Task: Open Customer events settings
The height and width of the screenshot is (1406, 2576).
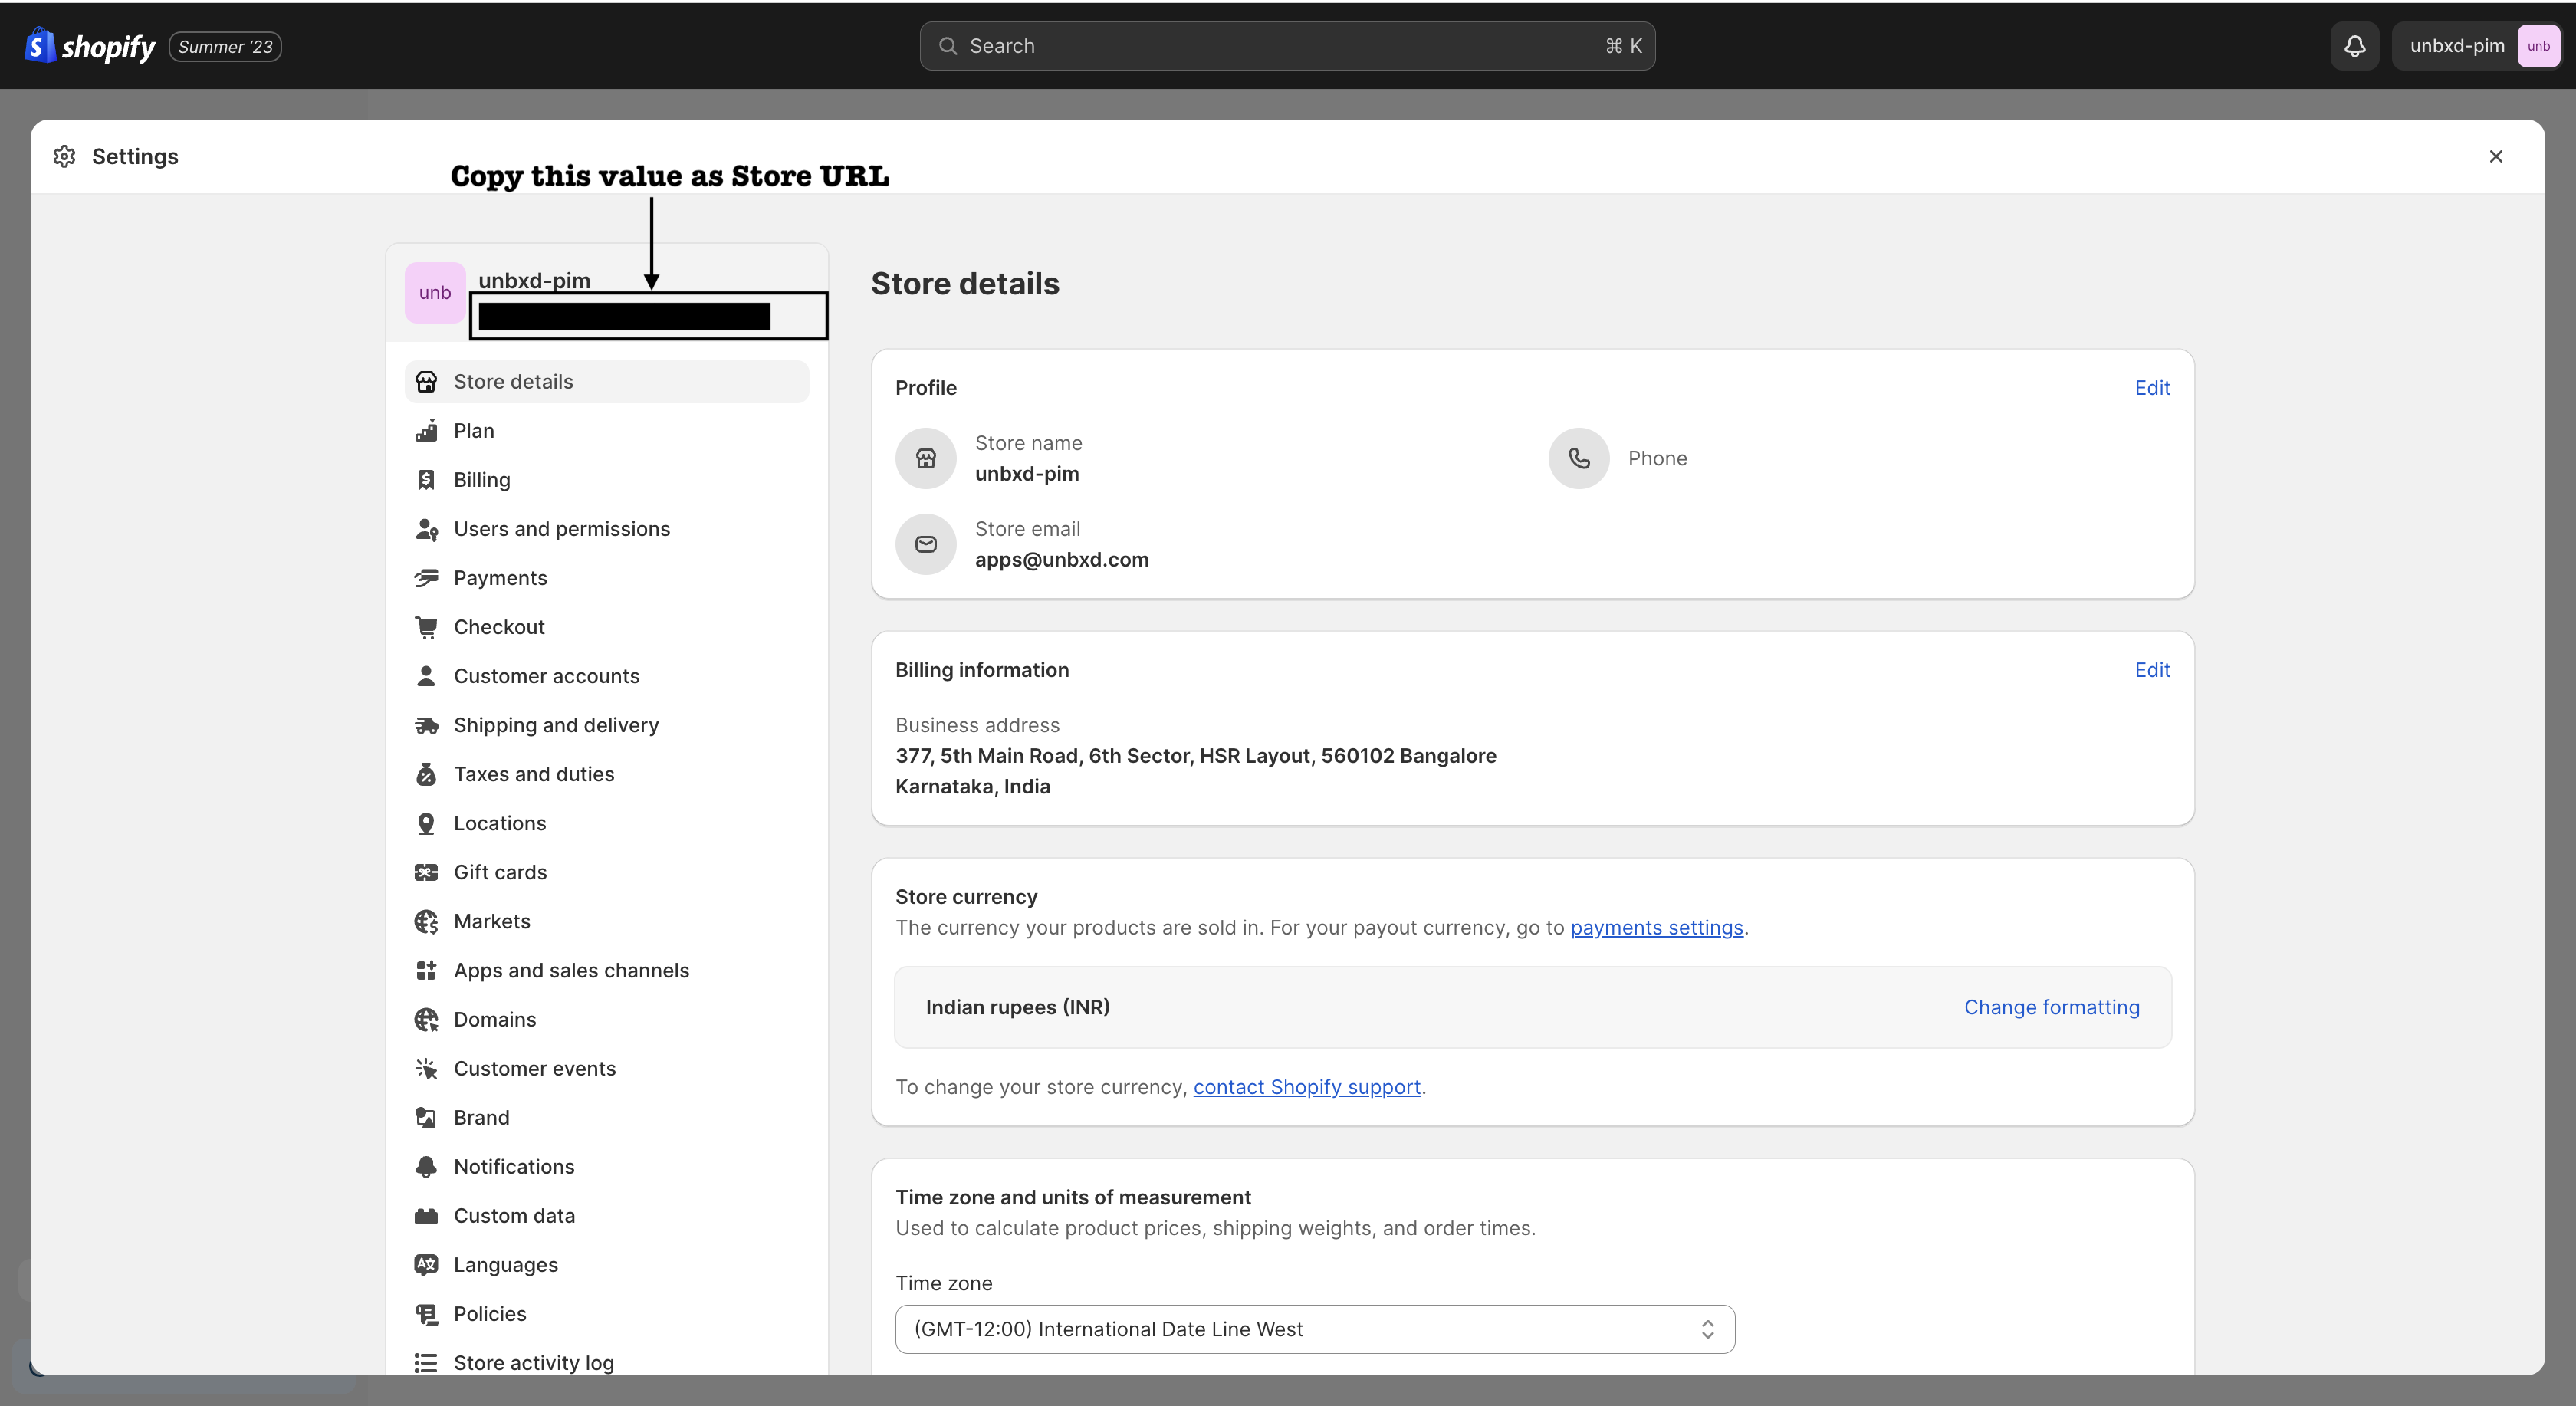Action: [x=607, y=1068]
